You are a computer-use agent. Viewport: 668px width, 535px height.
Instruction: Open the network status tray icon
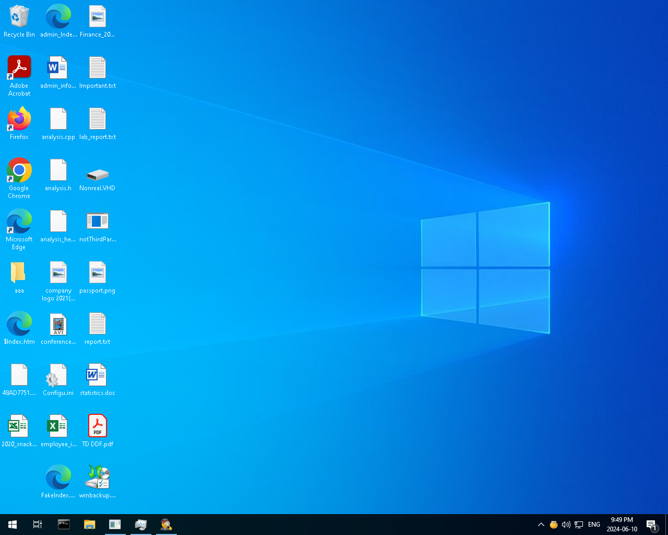tap(579, 525)
